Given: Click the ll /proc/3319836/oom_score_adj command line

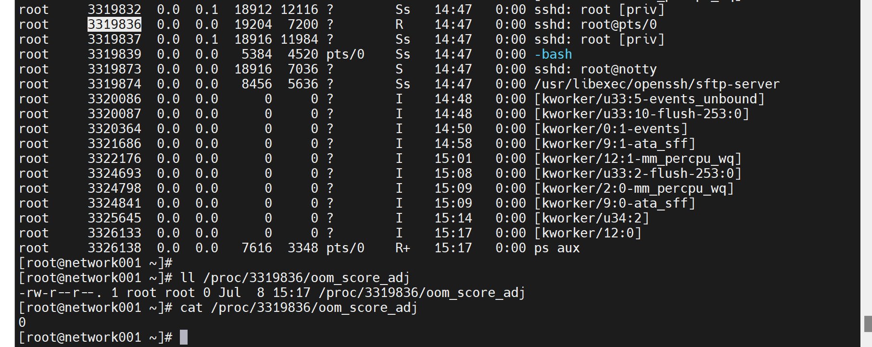Looking at the screenshot, I should [294, 278].
